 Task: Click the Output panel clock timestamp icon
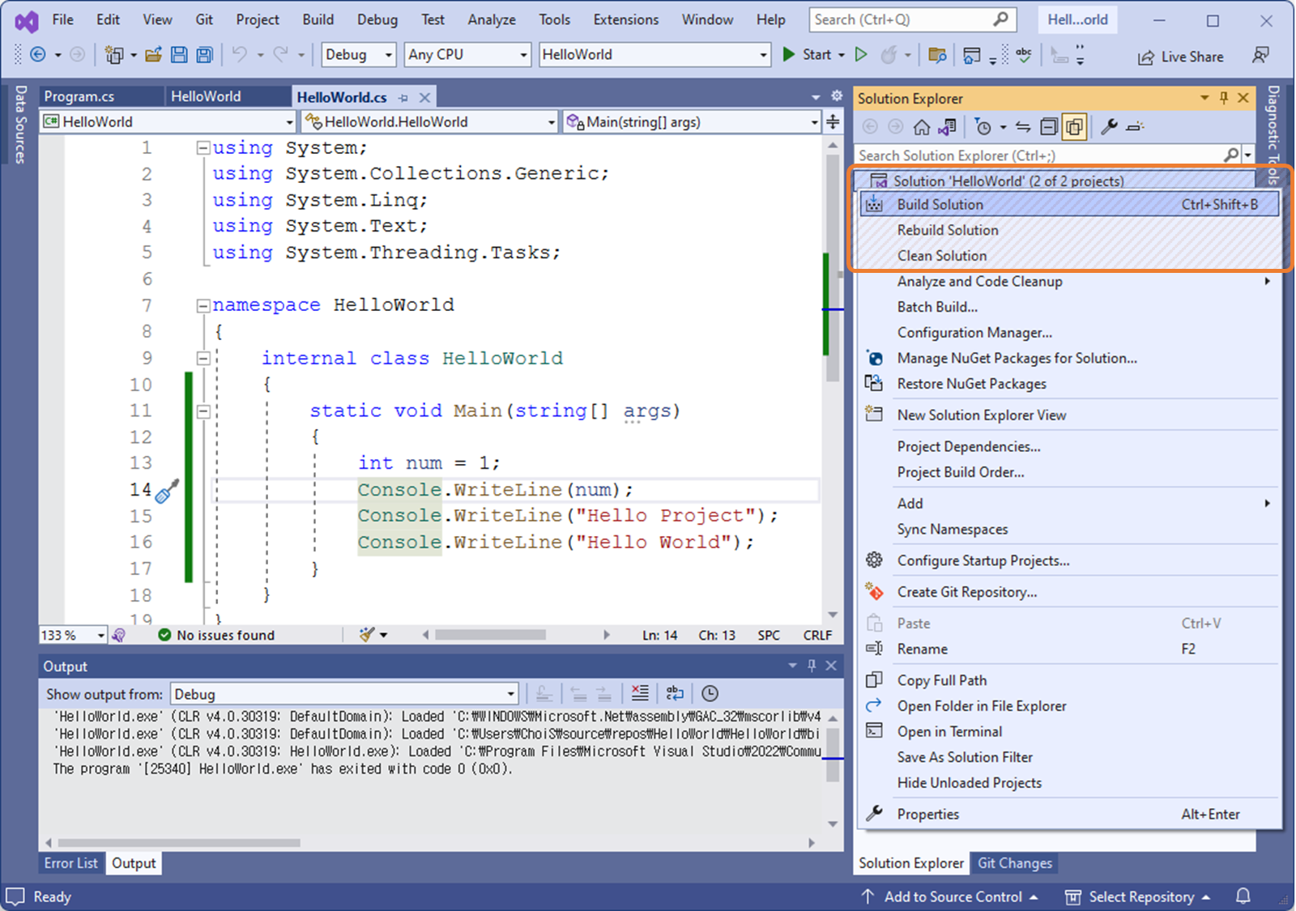click(x=710, y=693)
